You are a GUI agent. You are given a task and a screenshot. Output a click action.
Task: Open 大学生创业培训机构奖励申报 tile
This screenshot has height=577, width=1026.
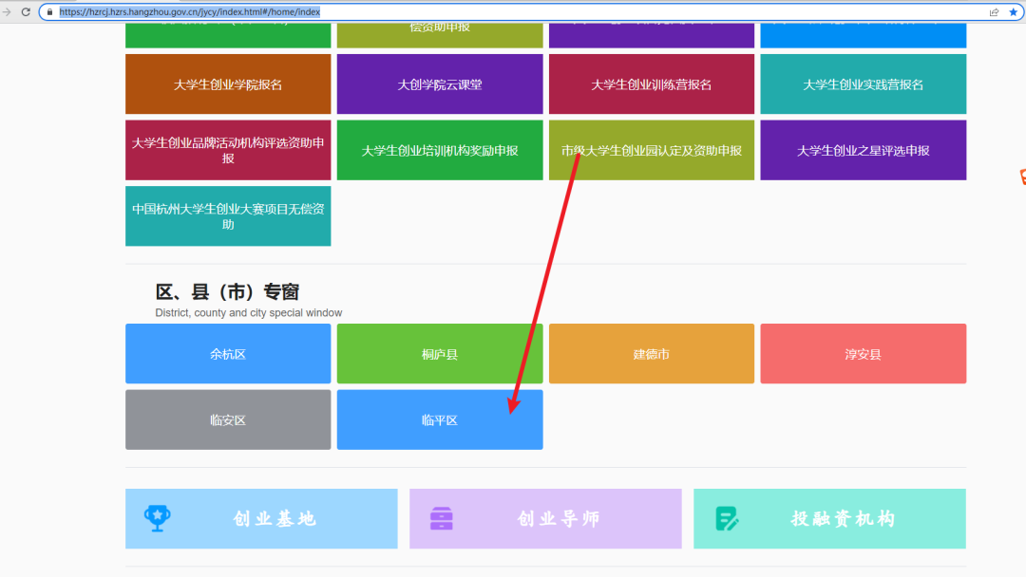[x=440, y=150]
